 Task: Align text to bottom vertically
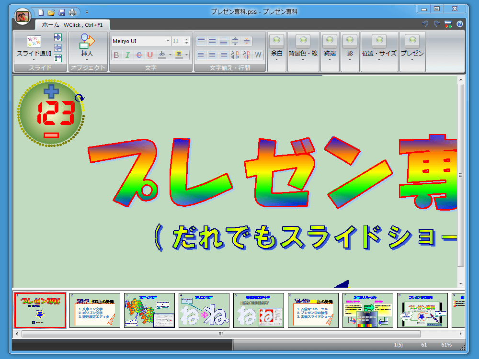(224, 41)
